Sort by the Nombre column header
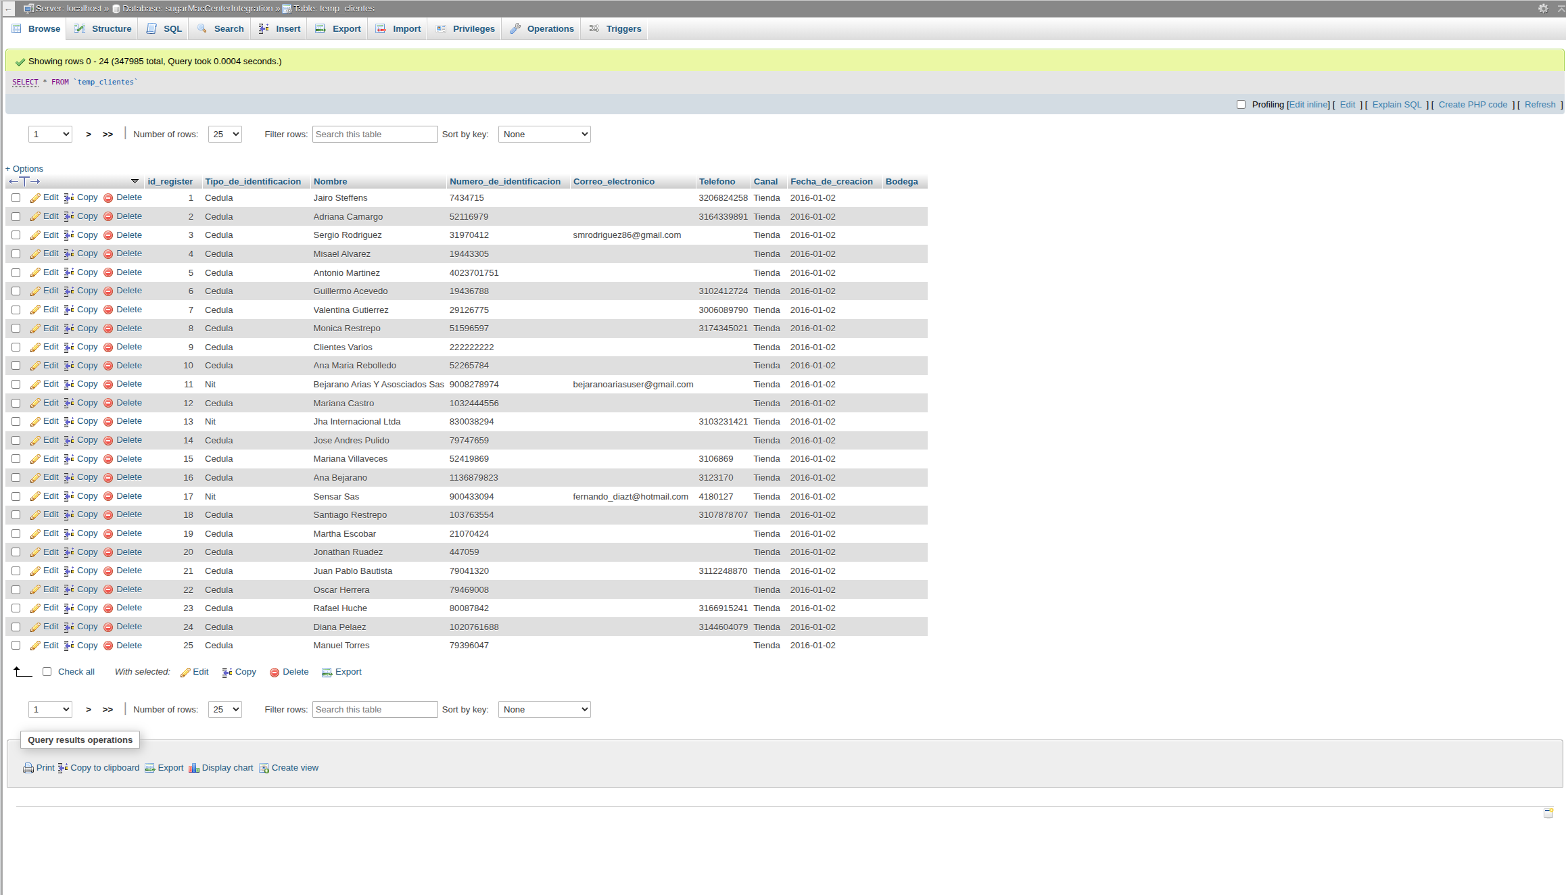The height and width of the screenshot is (895, 1566). pyautogui.click(x=330, y=182)
